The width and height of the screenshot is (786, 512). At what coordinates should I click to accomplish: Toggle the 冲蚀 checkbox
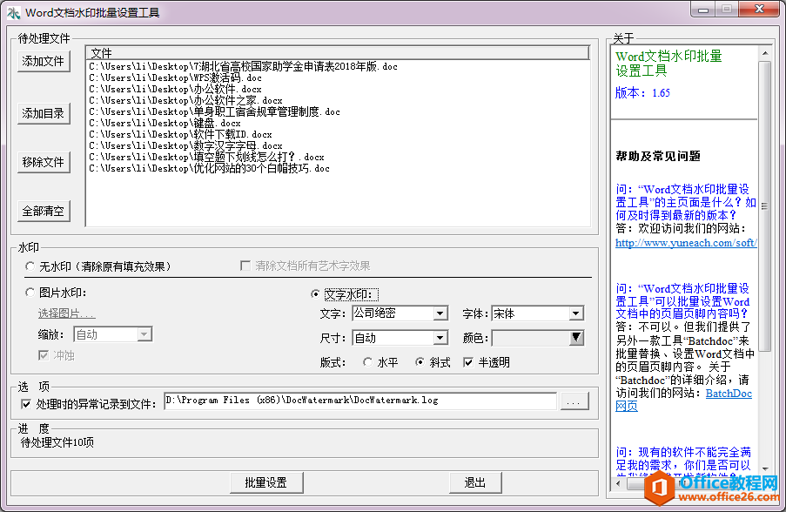pyautogui.click(x=44, y=355)
